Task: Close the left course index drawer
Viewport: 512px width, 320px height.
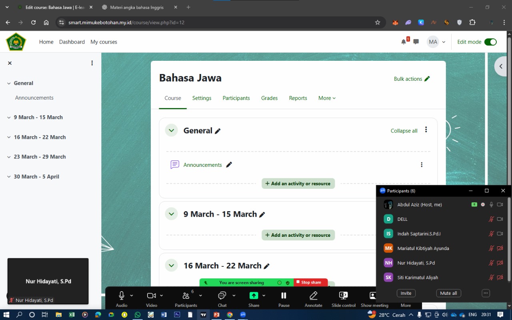Action: pyautogui.click(x=10, y=63)
